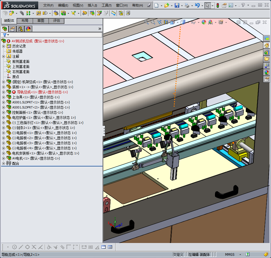
Task: Toggle the 欠定义 status indicator
Action: [178, 255]
